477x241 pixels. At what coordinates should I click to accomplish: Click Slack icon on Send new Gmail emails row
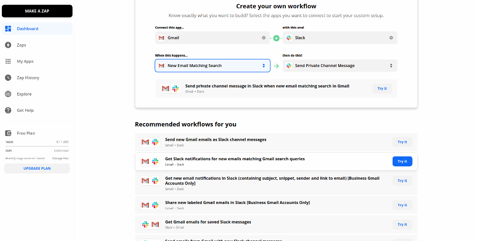[x=156, y=142]
